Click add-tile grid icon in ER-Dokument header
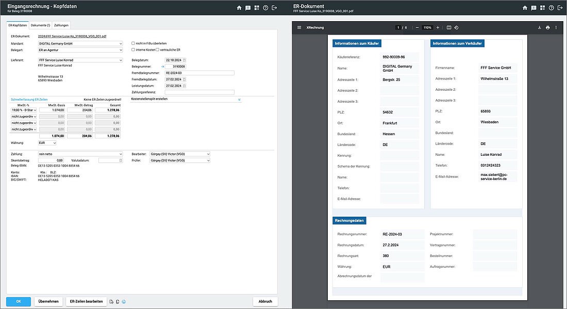 (542, 8)
